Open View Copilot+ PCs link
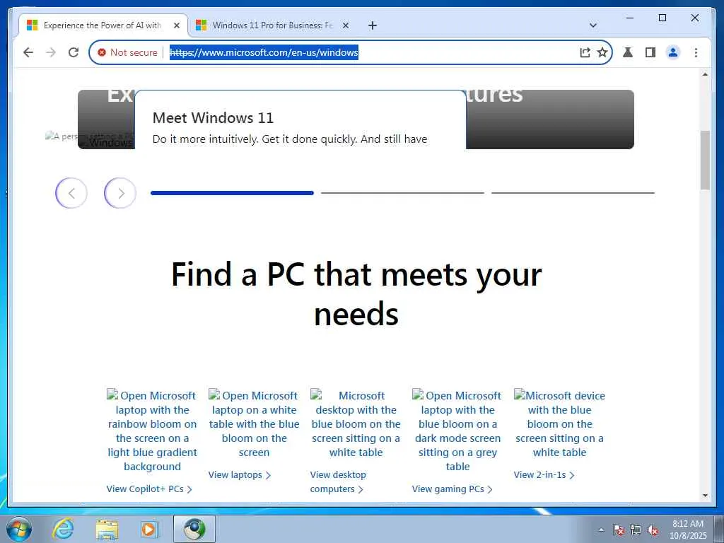The width and height of the screenshot is (724, 543). pyautogui.click(x=149, y=489)
